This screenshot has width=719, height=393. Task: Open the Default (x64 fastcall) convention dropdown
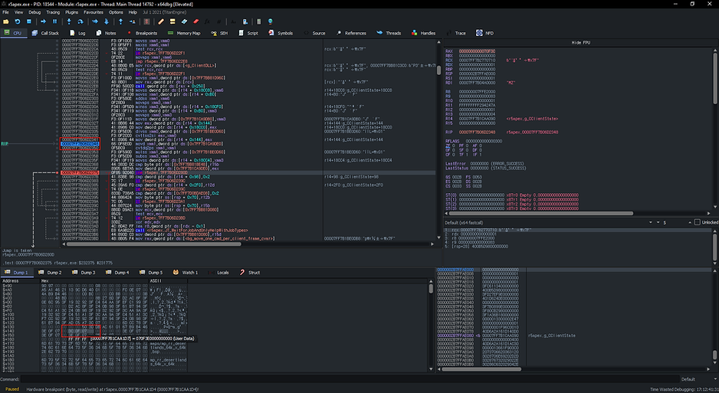(x=549, y=222)
